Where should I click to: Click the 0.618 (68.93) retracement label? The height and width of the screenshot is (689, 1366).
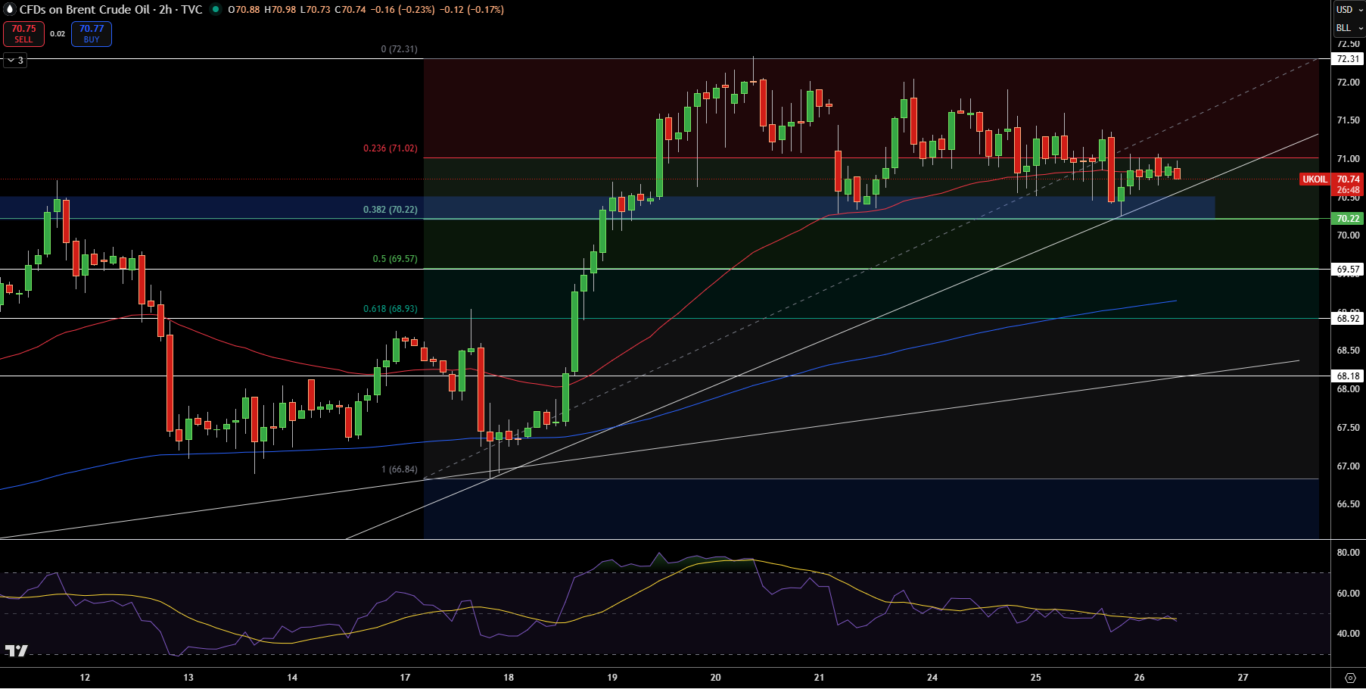[390, 309]
